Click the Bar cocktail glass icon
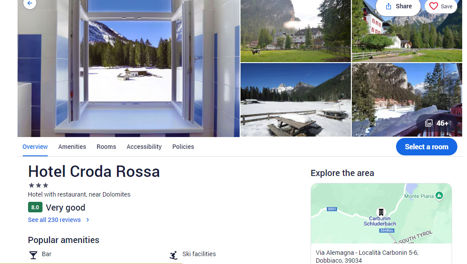 33,255
